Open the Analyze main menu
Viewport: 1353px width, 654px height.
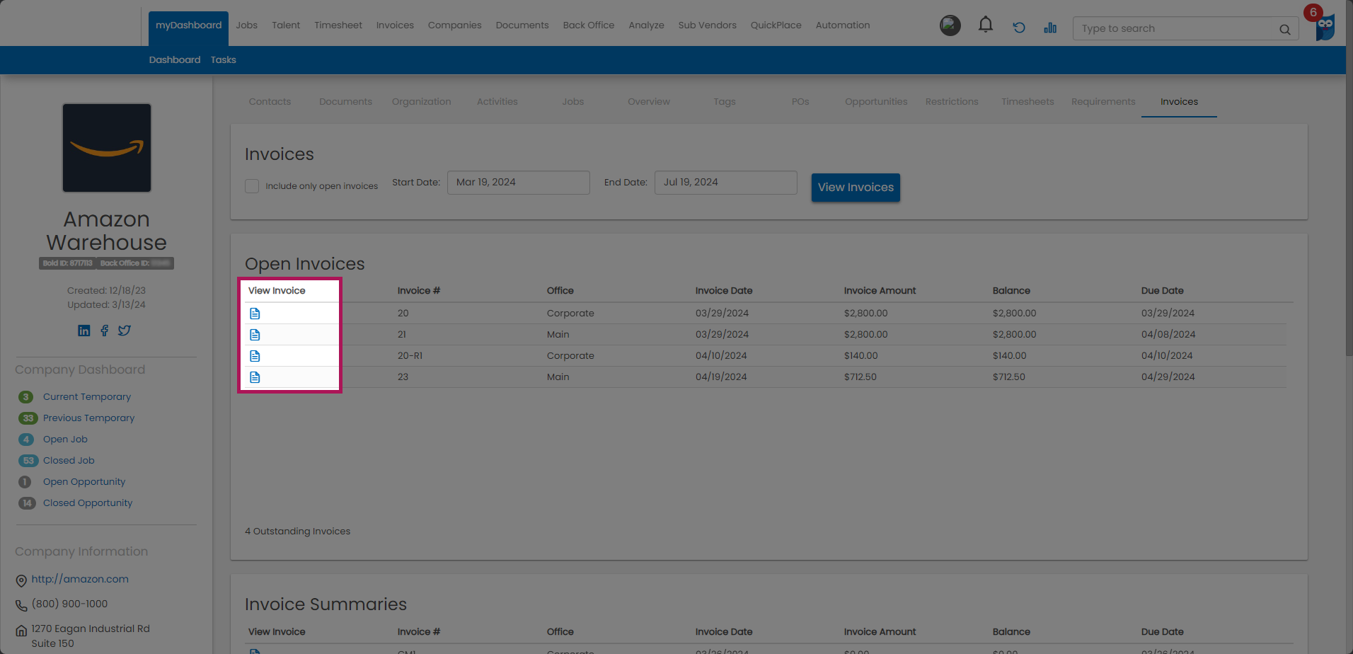tap(647, 25)
